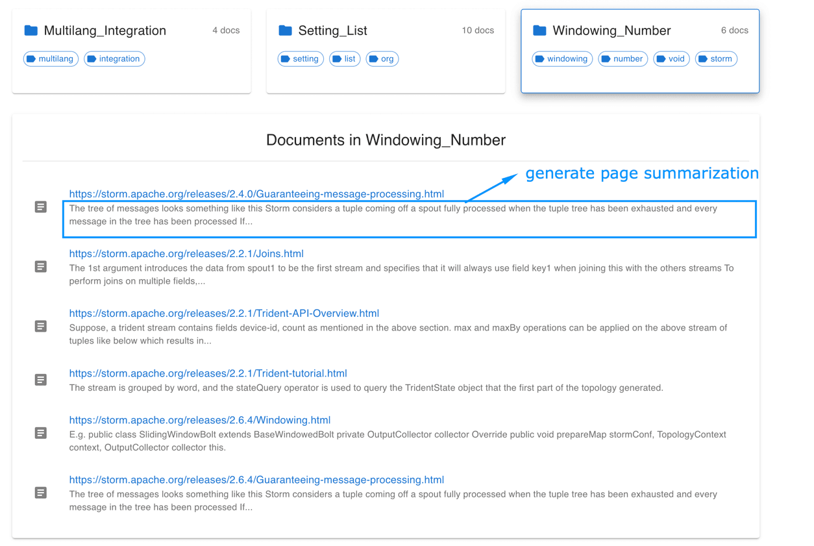The height and width of the screenshot is (546, 814).
Task: Open the 2.6.4 Windowing.html link
Action: (200, 420)
